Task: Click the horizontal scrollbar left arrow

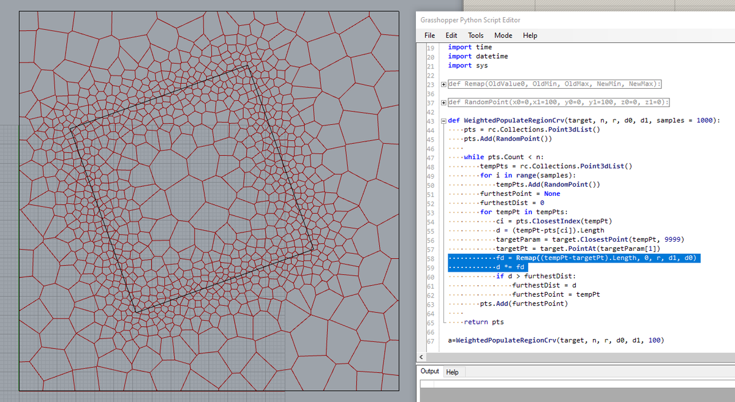Action: (421, 357)
